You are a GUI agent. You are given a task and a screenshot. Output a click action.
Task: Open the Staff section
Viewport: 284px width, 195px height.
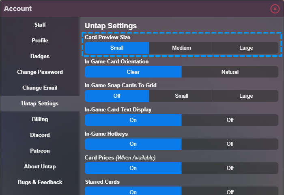[x=40, y=25]
